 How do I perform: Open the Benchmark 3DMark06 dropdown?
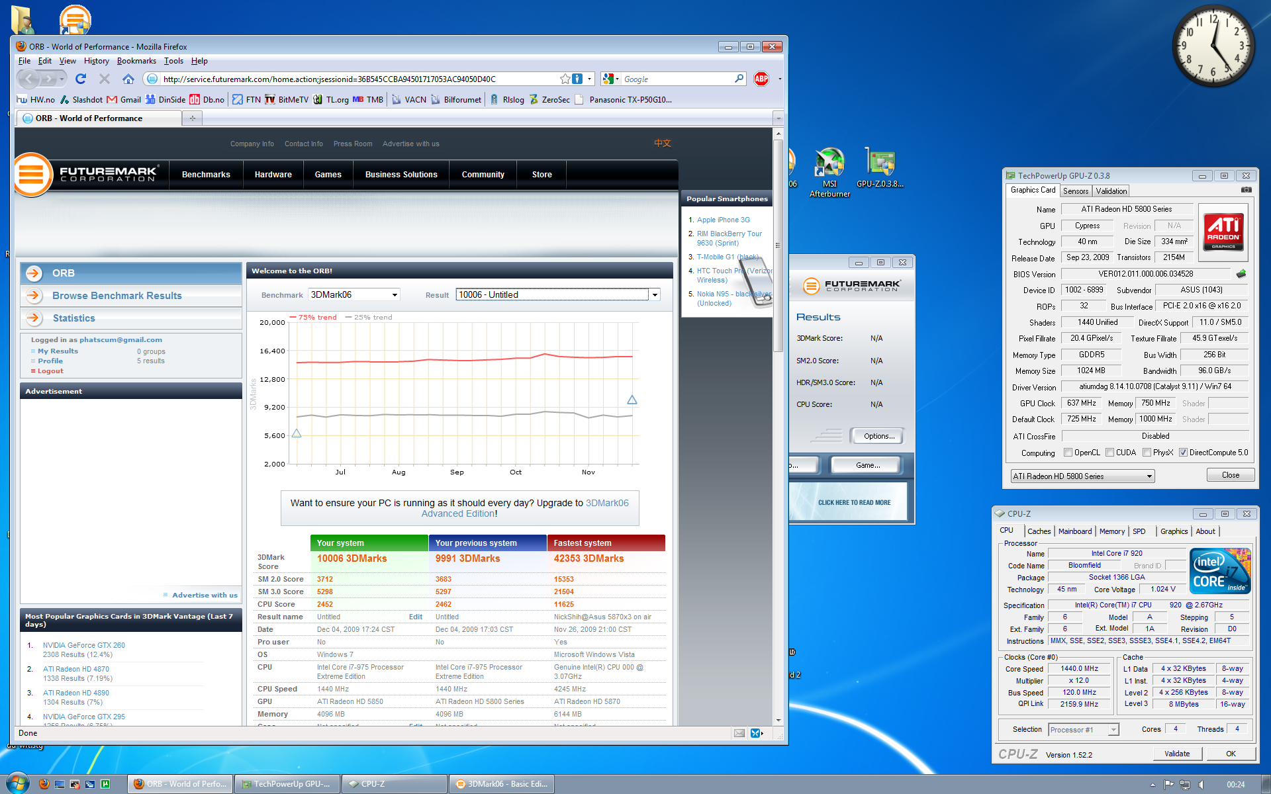tap(354, 295)
